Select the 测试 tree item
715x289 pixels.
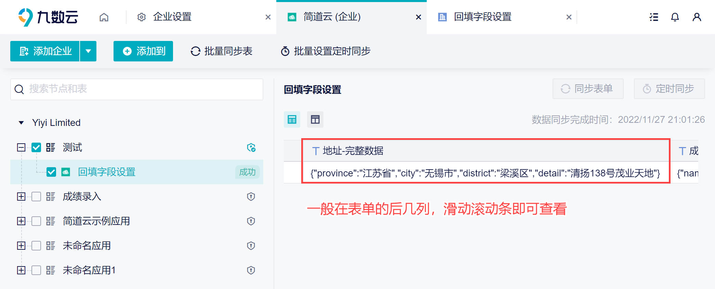point(137,147)
